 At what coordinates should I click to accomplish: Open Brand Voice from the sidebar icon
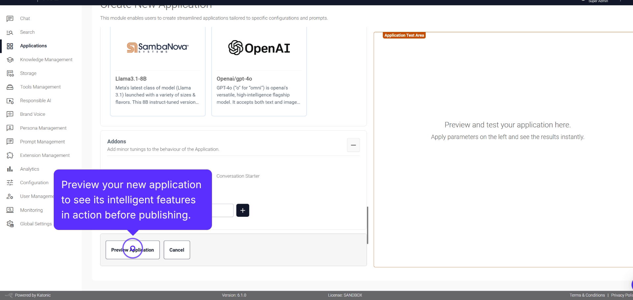(10, 114)
